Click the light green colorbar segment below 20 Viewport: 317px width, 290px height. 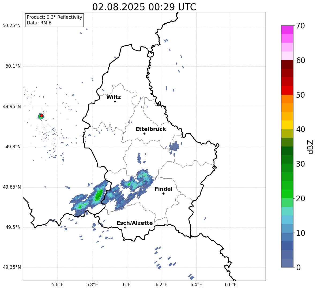pyautogui.click(x=287, y=203)
